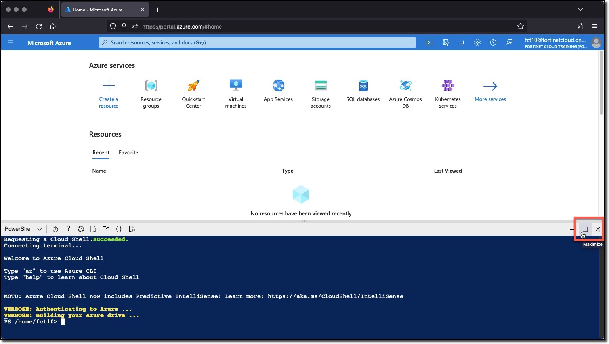Click the site permissions icon in the address bar

pos(135,27)
